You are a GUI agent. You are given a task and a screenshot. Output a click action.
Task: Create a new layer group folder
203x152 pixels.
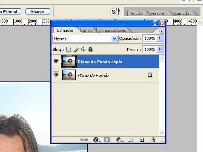tap(130, 140)
